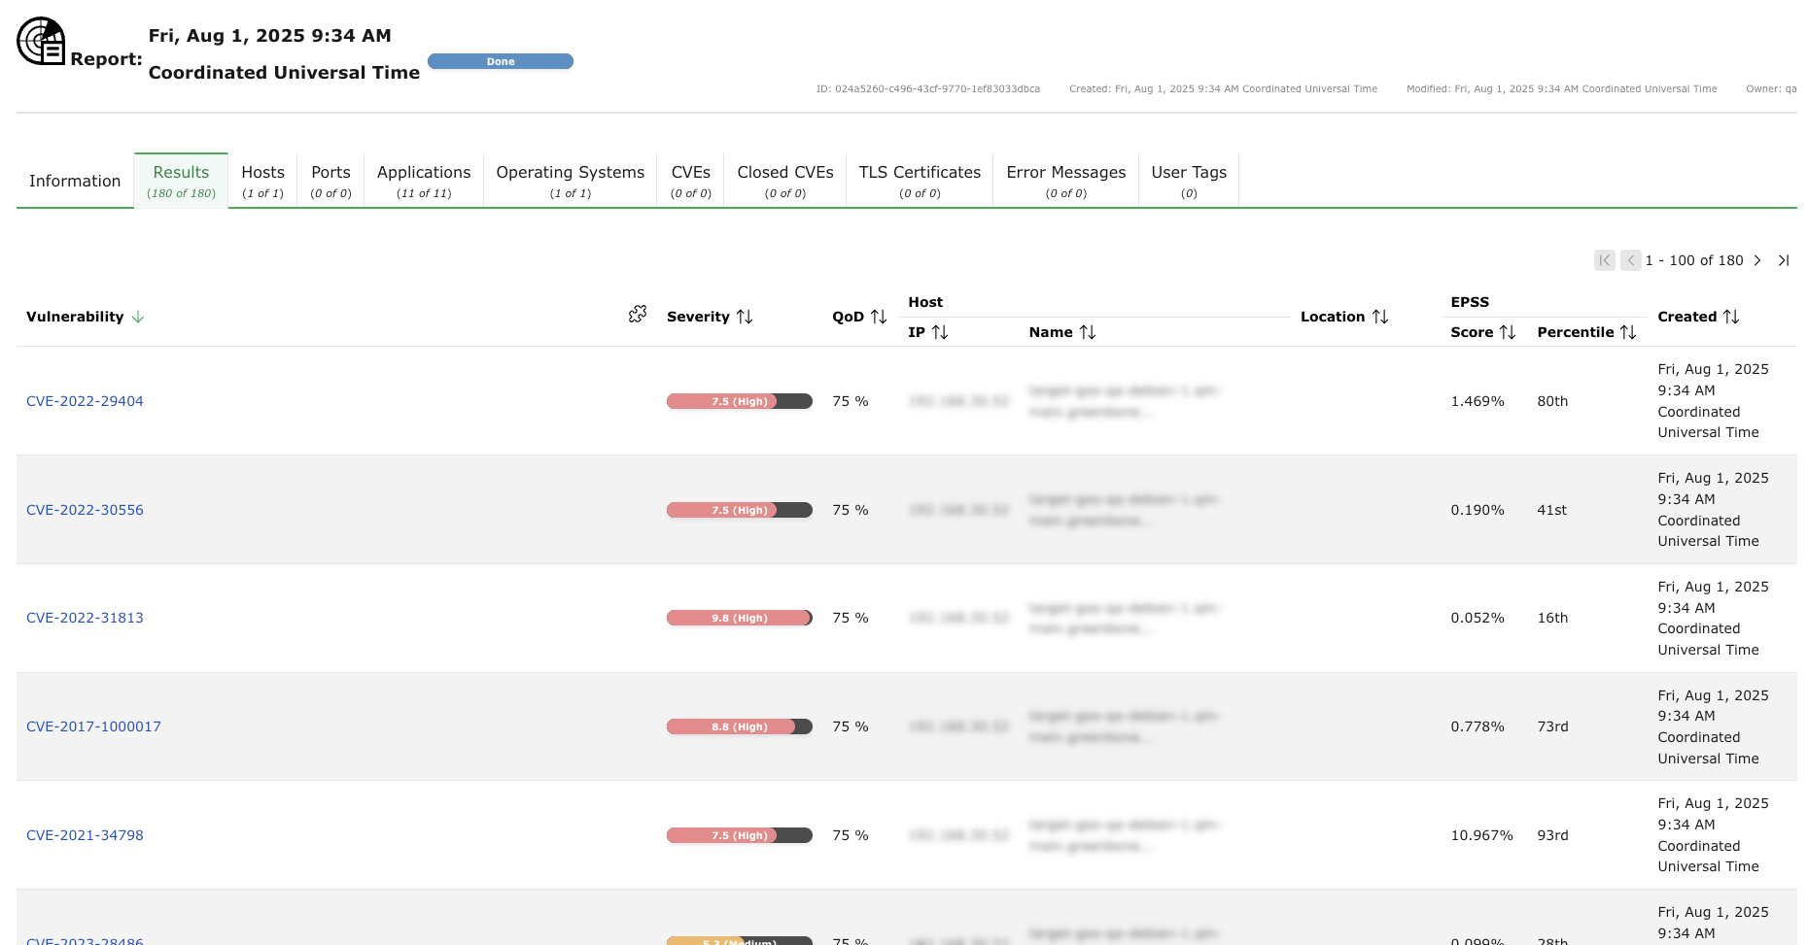The height and width of the screenshot is (945, 1807).
Task: Click the report icon in header
Action: pyautogui.click(x=41, y=41)
